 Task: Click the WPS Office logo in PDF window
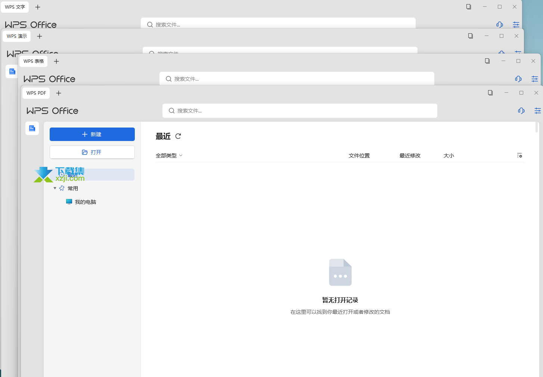[52, 111]
